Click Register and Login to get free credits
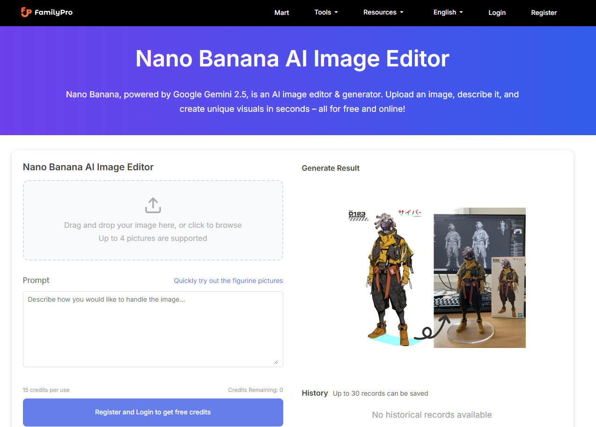The image size is (596, 427). point(153,412)
